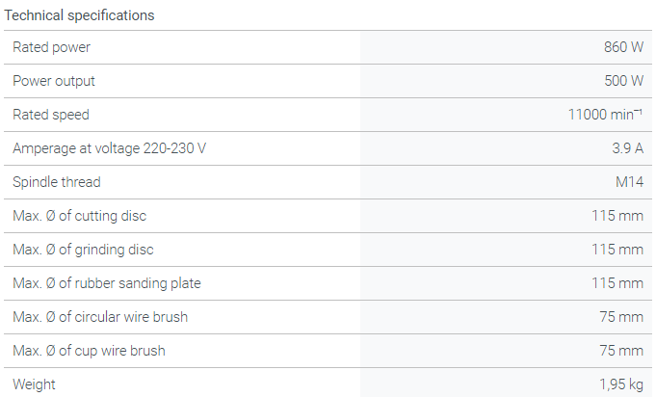
Task: Click the 860 W value
Action: (623, 47)
